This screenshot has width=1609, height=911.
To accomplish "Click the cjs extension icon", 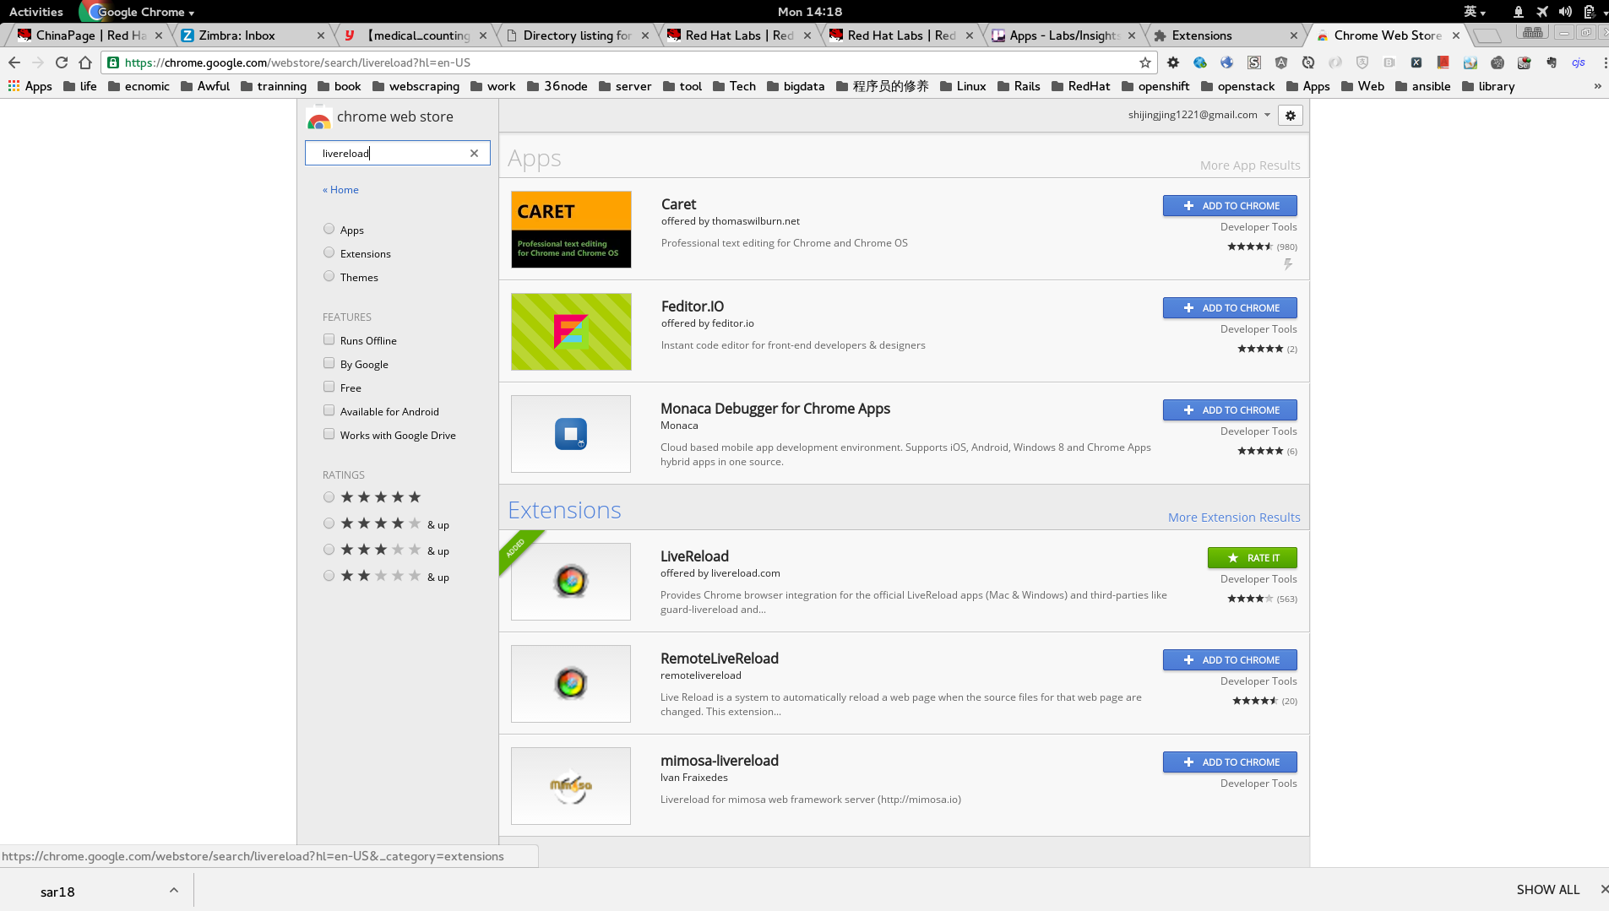I will coord(1578,62).
